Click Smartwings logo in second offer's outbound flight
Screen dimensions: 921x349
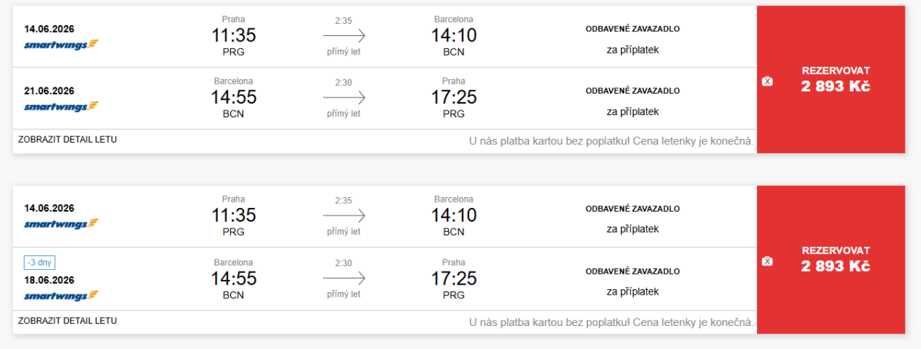[61, 224]
